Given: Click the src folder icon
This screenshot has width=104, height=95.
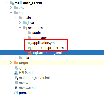Looking at the screenshot, I should (16, 13).
